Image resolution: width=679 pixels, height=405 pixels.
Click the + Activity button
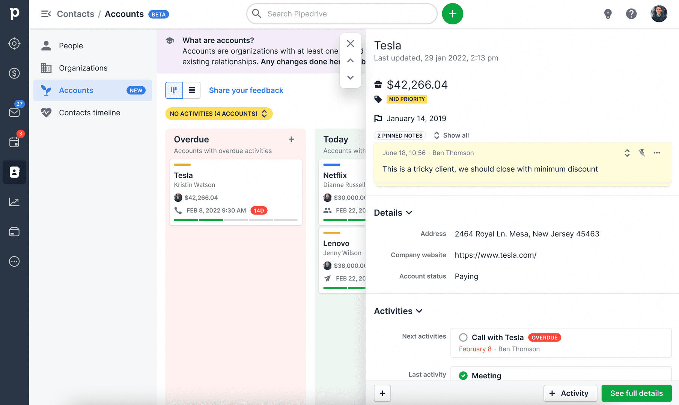pyautogui.click(x=570, y=393)
